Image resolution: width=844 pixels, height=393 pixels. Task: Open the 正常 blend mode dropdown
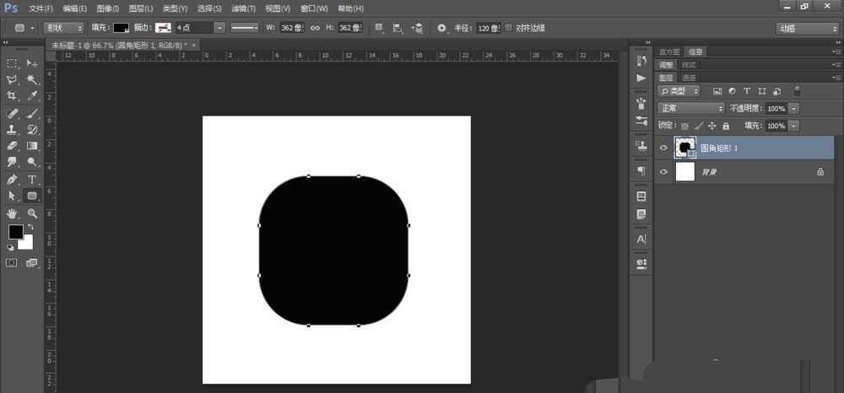point(691,109)
